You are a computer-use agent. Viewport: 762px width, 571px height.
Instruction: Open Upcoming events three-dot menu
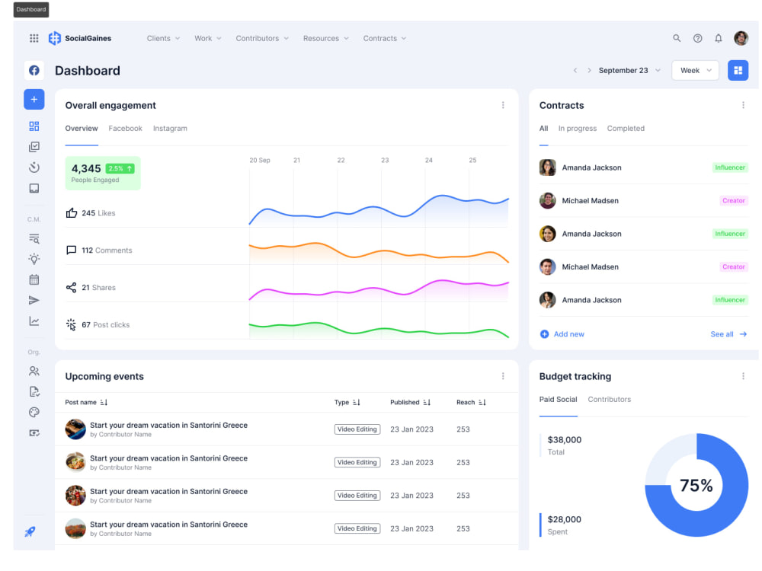click(503, 376)
